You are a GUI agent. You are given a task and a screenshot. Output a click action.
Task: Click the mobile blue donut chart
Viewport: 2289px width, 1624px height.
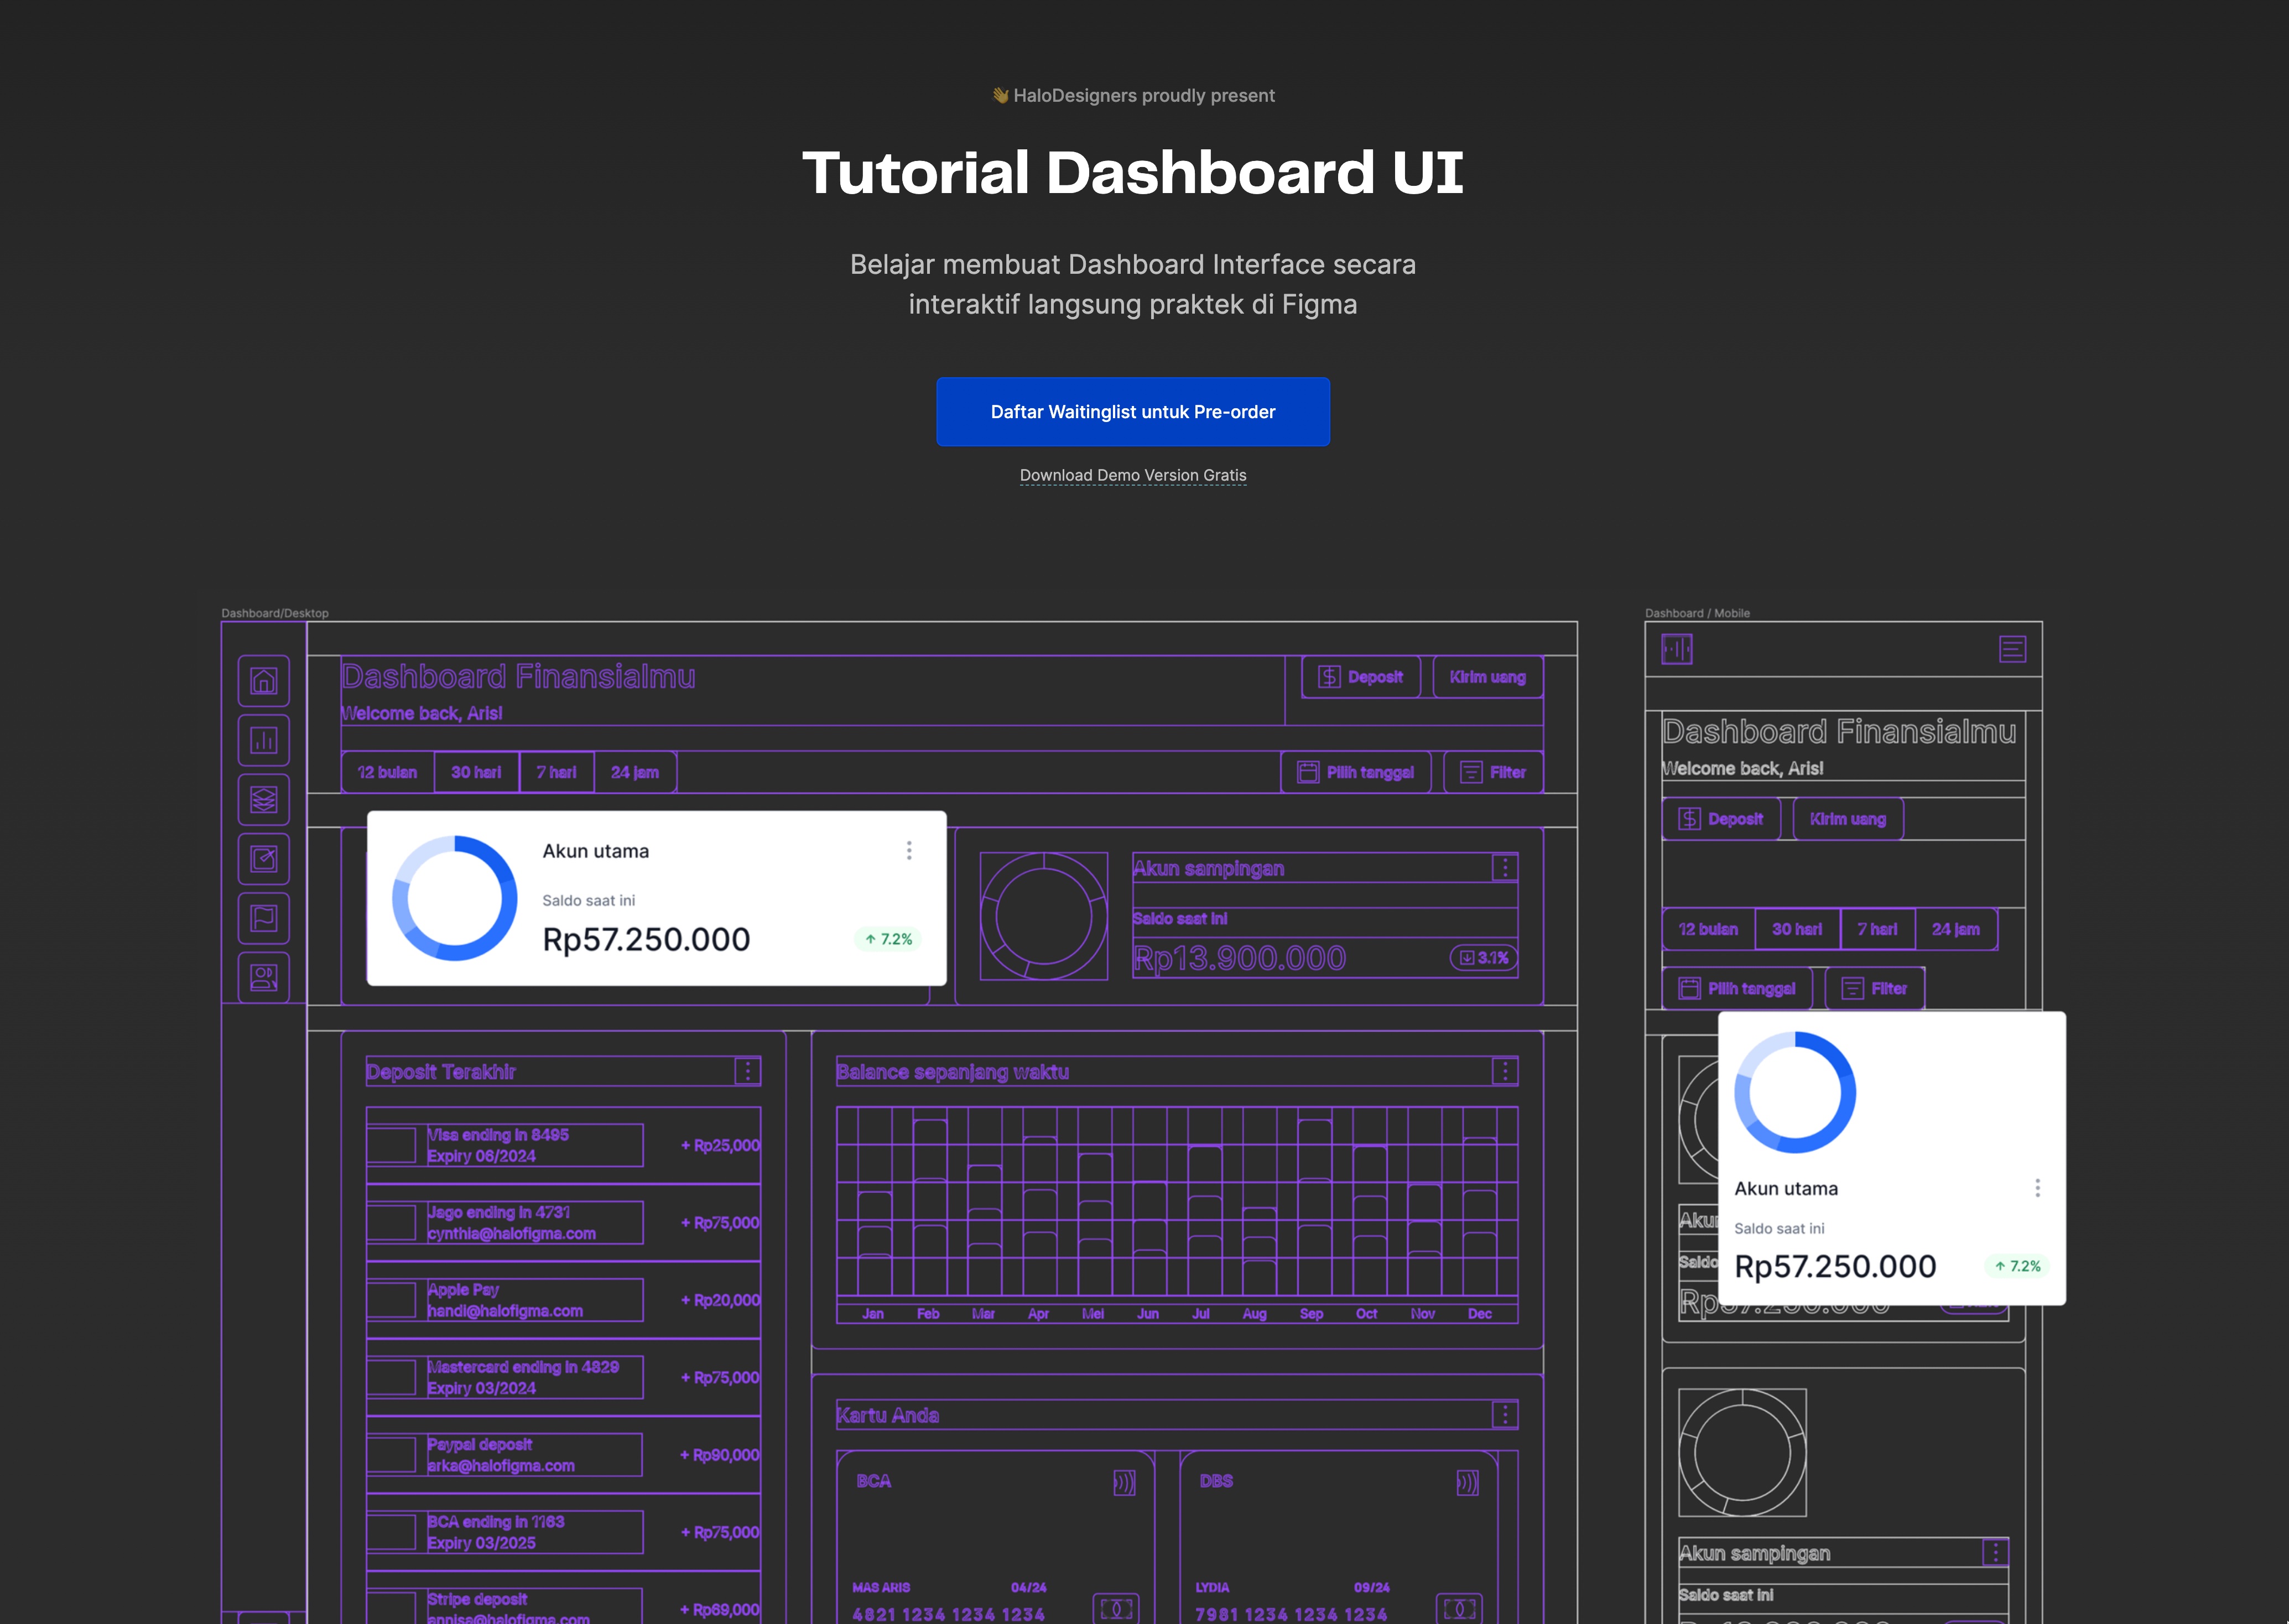(x=1795, y=1092)
